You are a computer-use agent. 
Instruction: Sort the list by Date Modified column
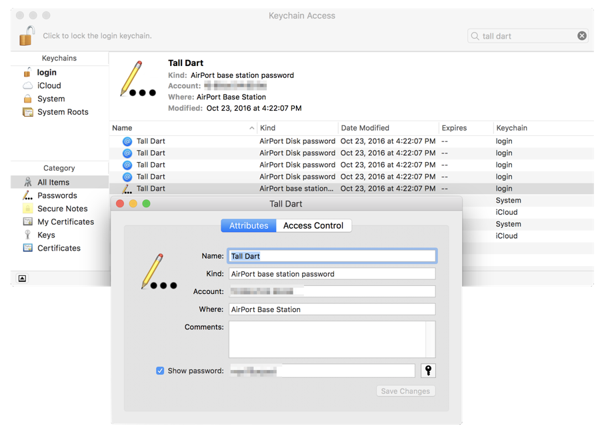[x=389, y=128]
